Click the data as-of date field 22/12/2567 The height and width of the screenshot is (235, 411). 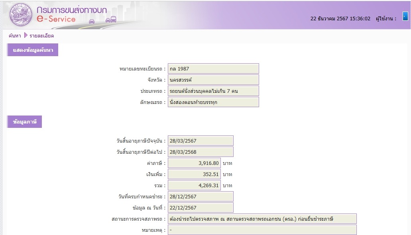tap(201, 208)
